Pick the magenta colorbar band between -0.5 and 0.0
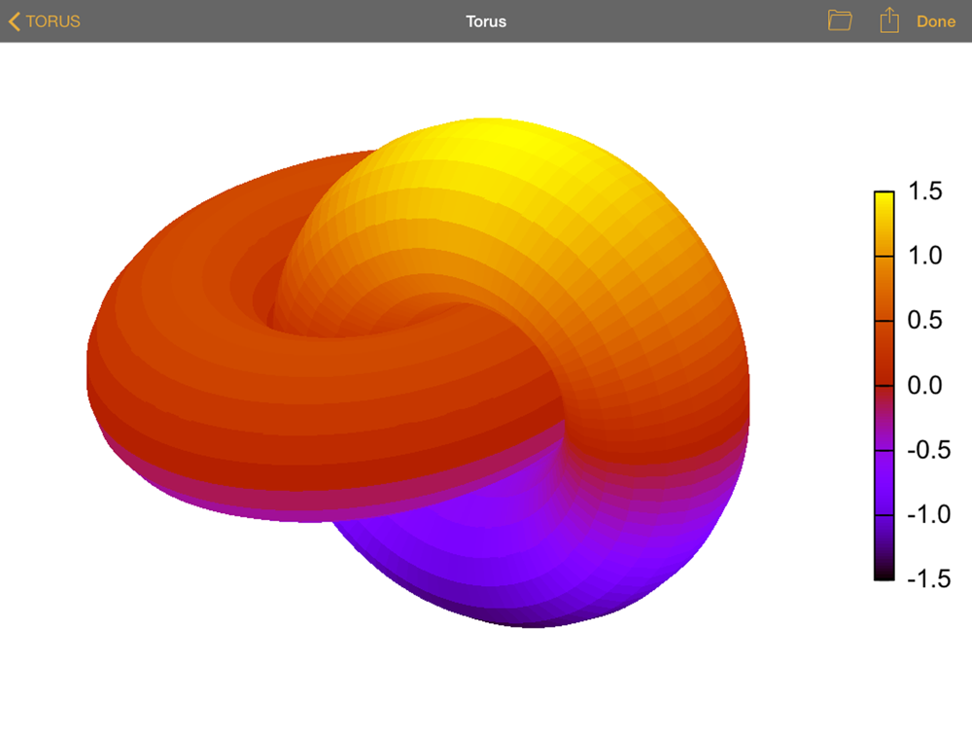972x729 pixels. (x=884, y=417)
